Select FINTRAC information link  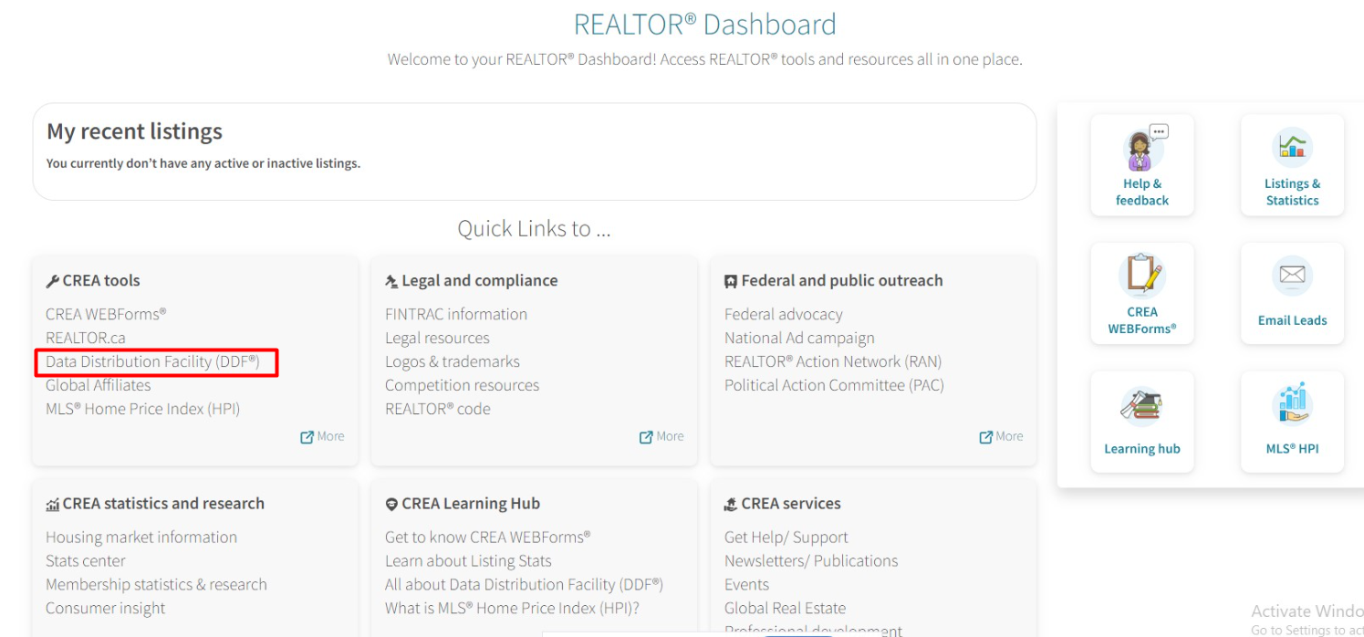(x=455, y=314)
